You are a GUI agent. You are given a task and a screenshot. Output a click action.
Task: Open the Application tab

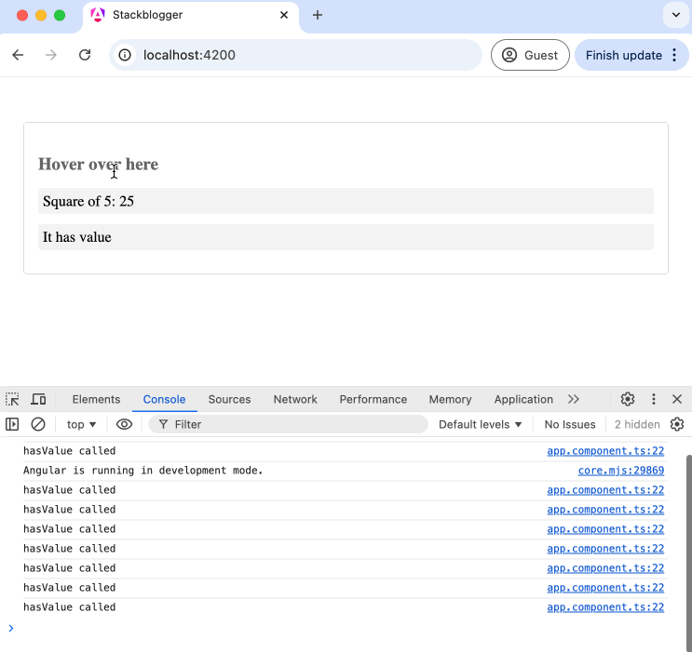pyautogui.click(x=523, y=399)
